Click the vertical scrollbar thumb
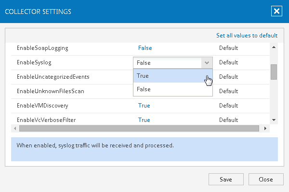 (274, 72)
